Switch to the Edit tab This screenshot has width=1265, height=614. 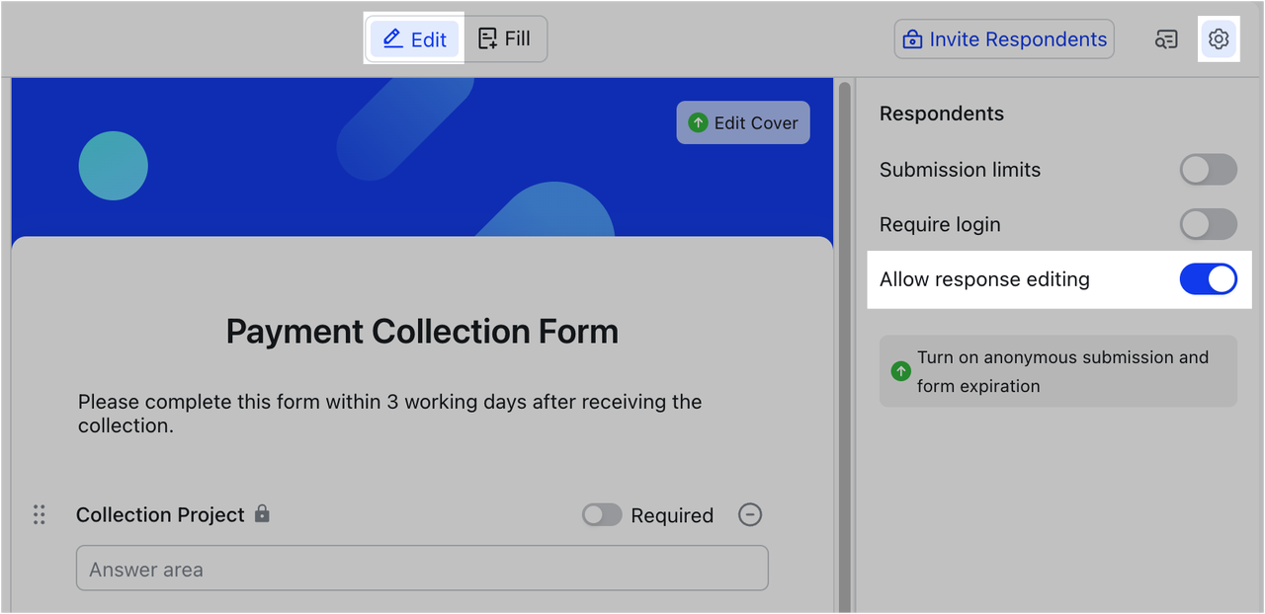click(x=415, y=39)
